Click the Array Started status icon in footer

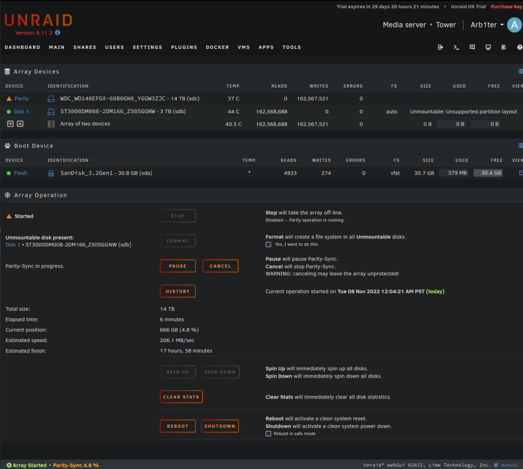(9, 465)
